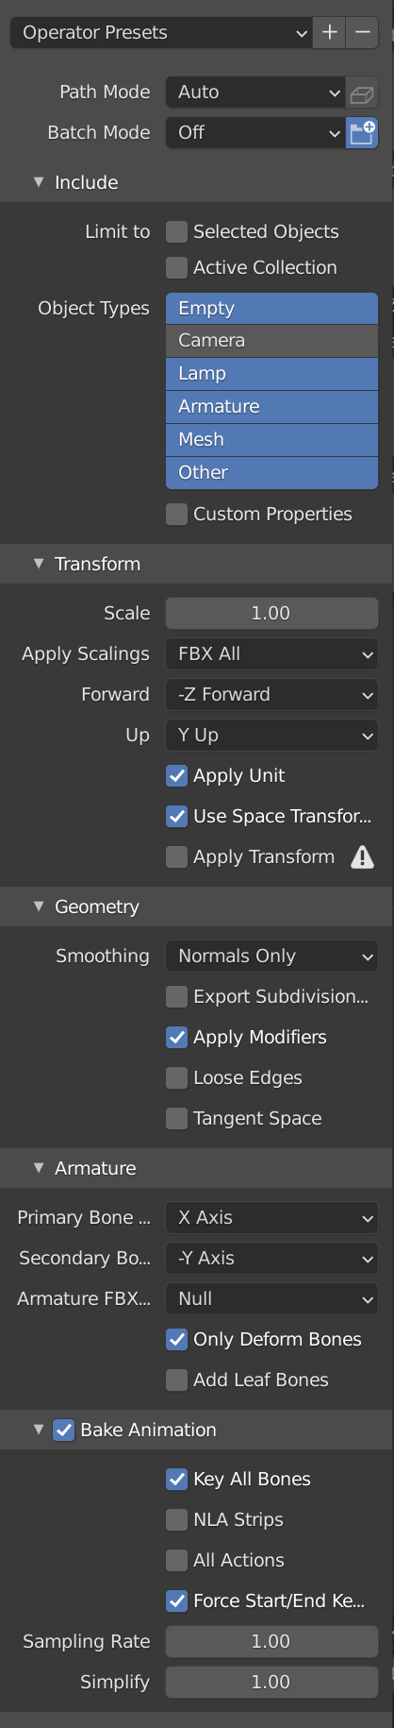The width and height of the screenshot is (394, 1728).
Task: Toggle the Other object type button
Action: click(x=271, y=473)
